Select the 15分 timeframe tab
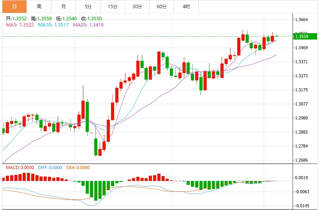The height and width of the screenshot is (210, 321). tap(113, 7)
